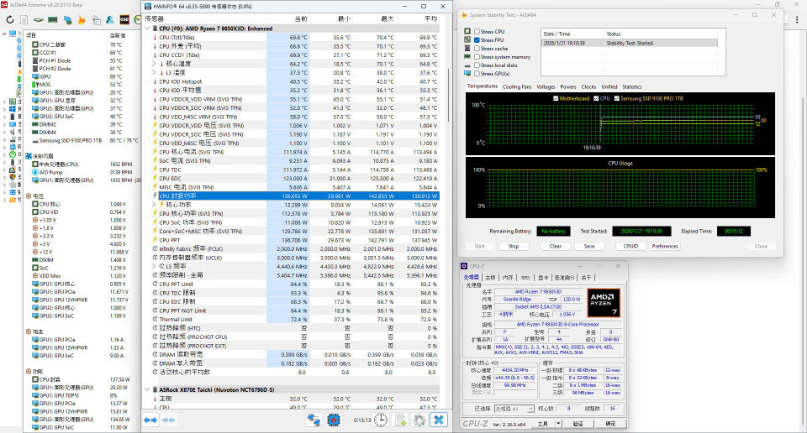Viewport: 807px width, 433px height.
Task: Click the HWiNFO blue X close-sensors icon
Action: coord(439,419)
